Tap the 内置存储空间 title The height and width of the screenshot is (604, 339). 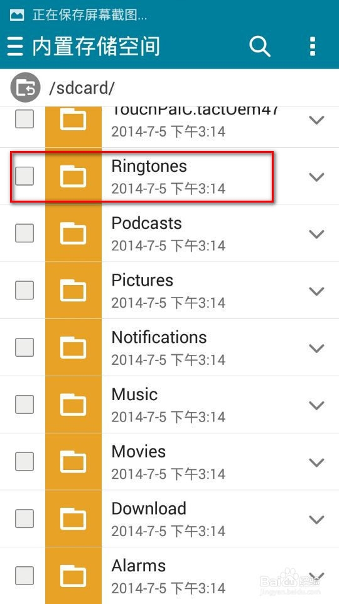(95, 47)
